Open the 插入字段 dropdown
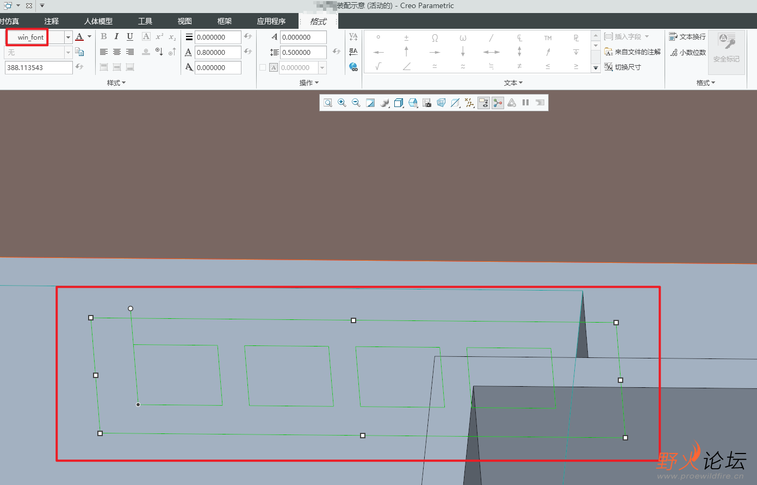This screenshot has height=485, width=757. tap(627, 36)
